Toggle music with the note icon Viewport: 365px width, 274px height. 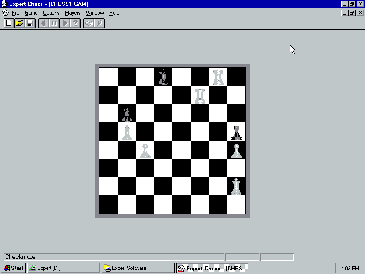pos(99,23)
